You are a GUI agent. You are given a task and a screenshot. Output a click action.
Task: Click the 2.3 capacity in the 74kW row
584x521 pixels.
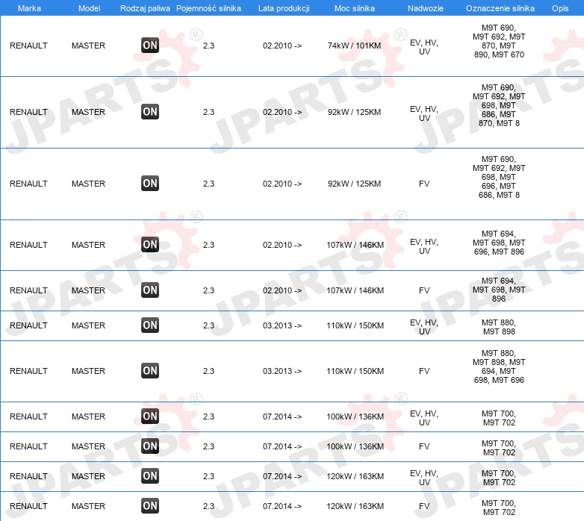208,46
